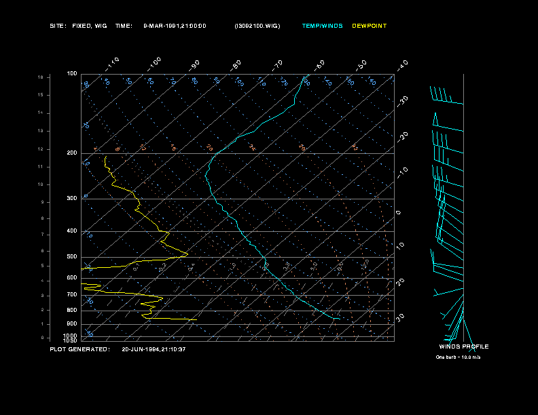Click the sounding date 9-MAR-1991,210000
Screen dimensions: 538x415
[175, 26]
